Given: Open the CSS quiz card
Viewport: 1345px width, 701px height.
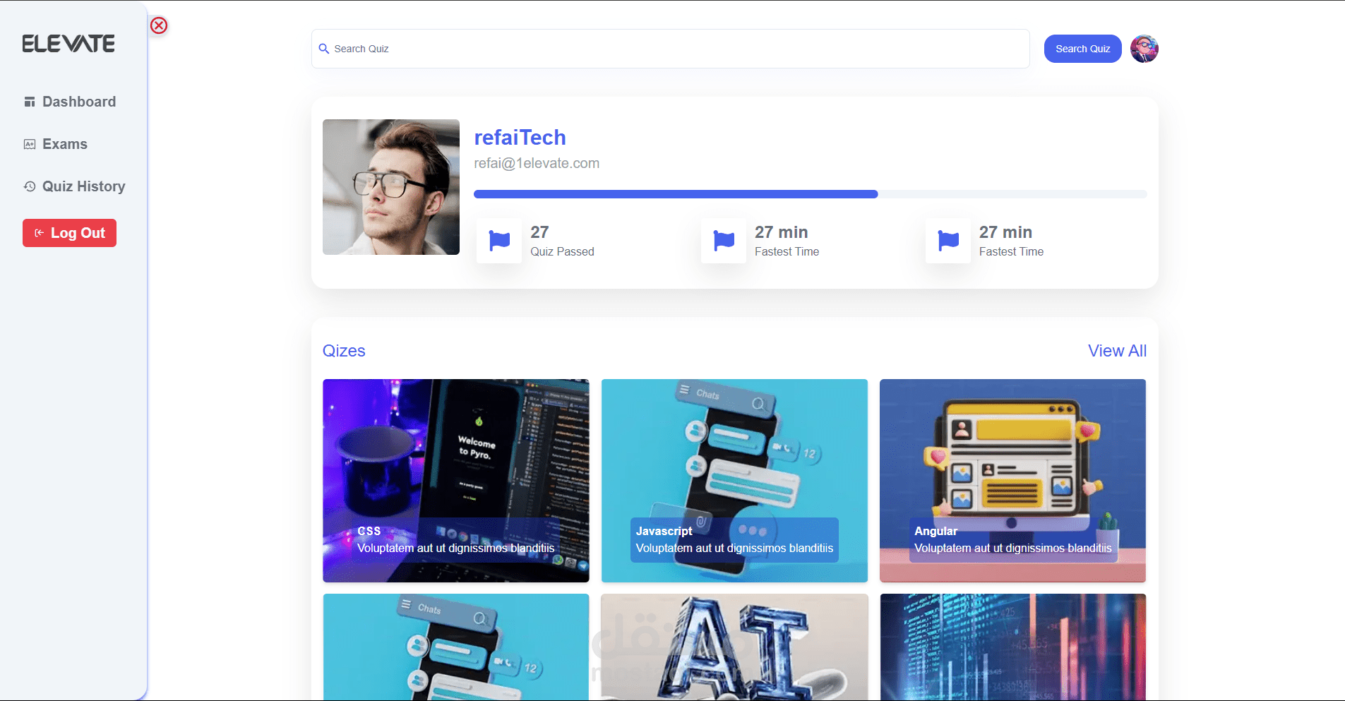Looking at the screenshot, I should coord(456,481).
